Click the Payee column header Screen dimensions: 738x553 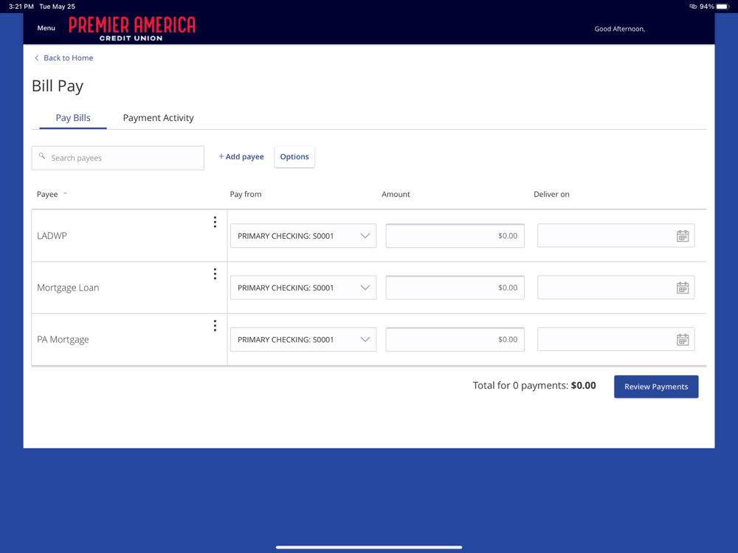[47, 194]
